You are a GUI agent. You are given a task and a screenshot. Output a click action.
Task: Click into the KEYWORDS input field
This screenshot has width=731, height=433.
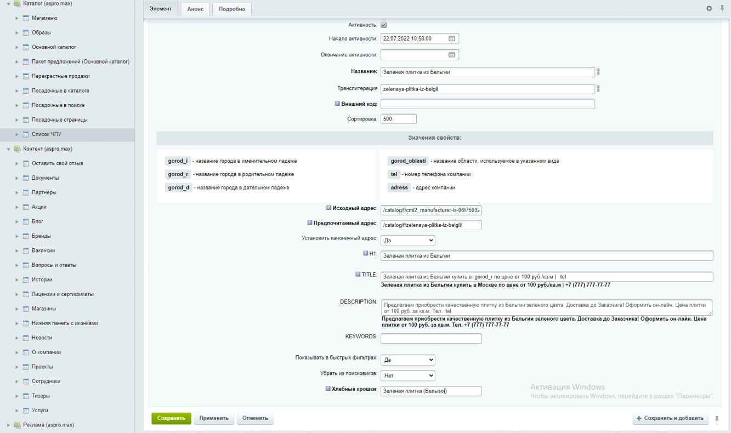(430, 339)
